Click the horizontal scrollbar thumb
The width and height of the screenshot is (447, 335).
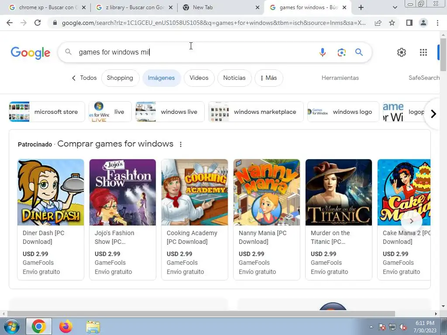click(201, 314)
